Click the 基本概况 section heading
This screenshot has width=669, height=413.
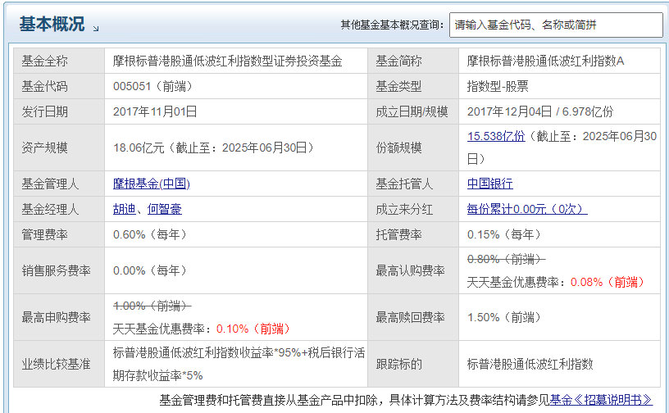(x=52, y=24)
